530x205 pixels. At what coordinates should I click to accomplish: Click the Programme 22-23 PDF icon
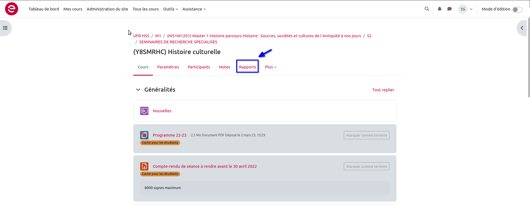pos(144,135)
